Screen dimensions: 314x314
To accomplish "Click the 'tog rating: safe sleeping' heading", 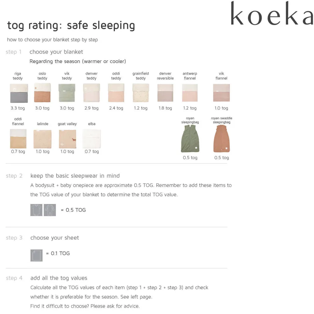I will pos(71,25).
